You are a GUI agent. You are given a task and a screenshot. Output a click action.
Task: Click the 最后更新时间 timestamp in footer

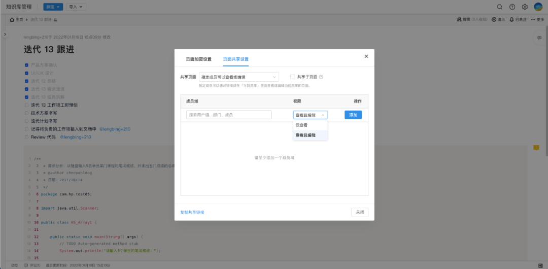pyautogui.click(x=78, y=265)
